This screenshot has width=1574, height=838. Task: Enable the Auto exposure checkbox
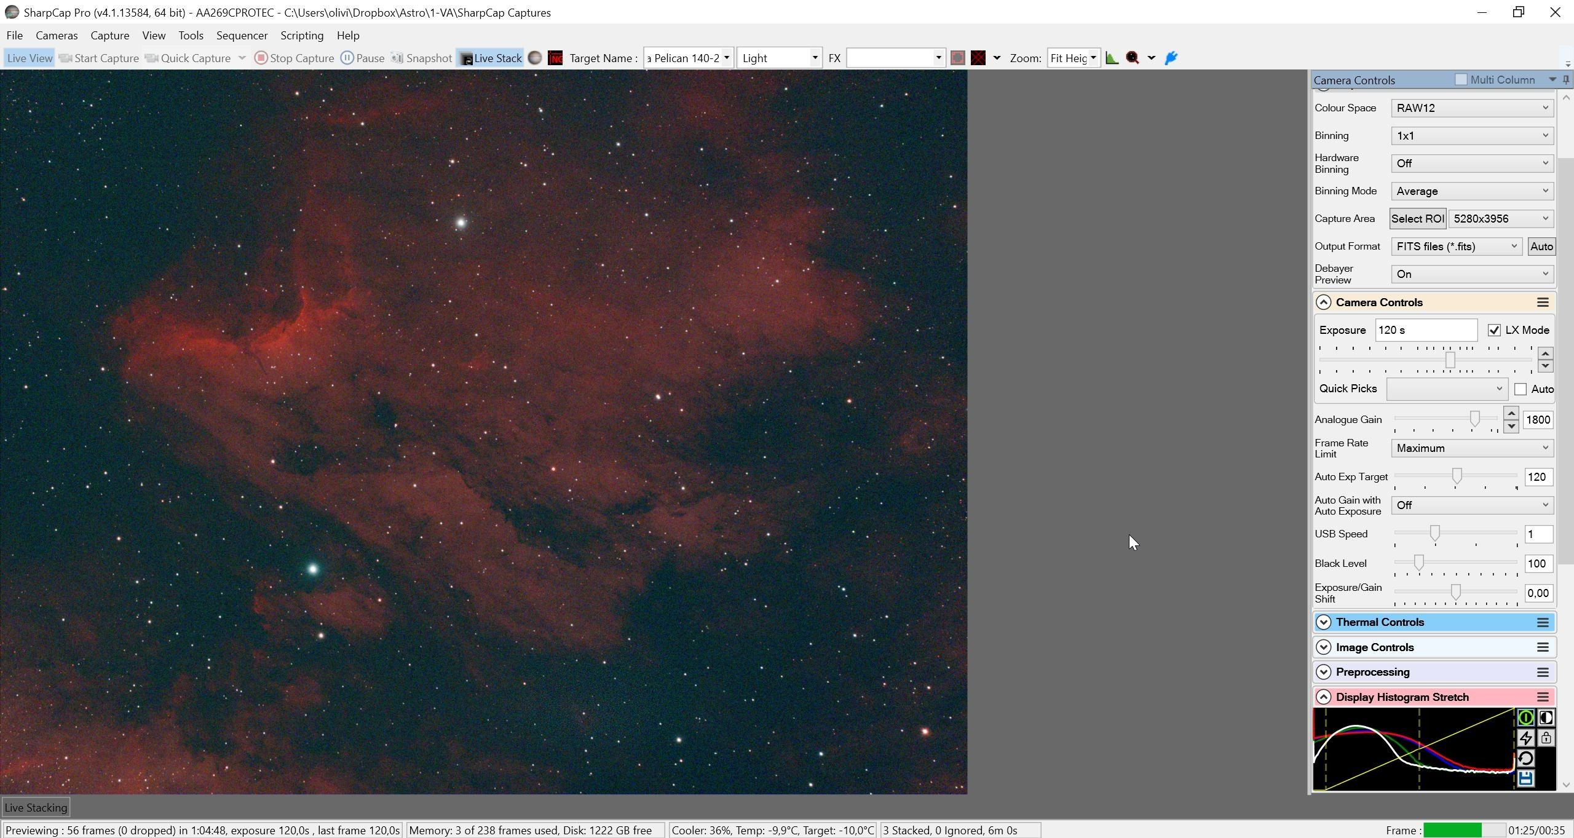click(x=1521, y=389)
